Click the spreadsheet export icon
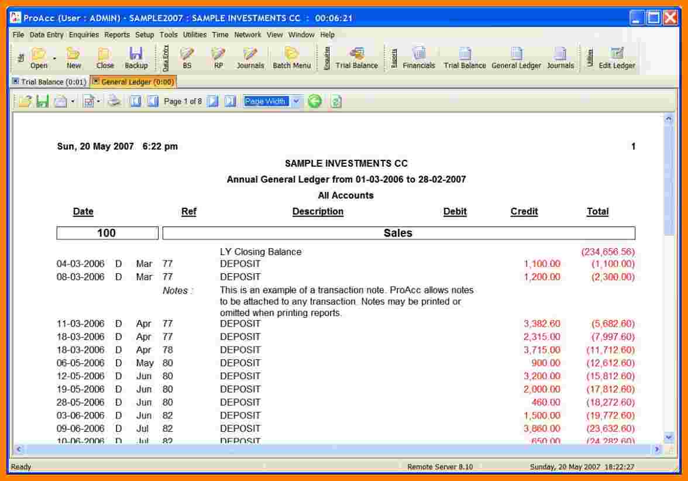Viewport: 688px width, 481px height. 88,101
